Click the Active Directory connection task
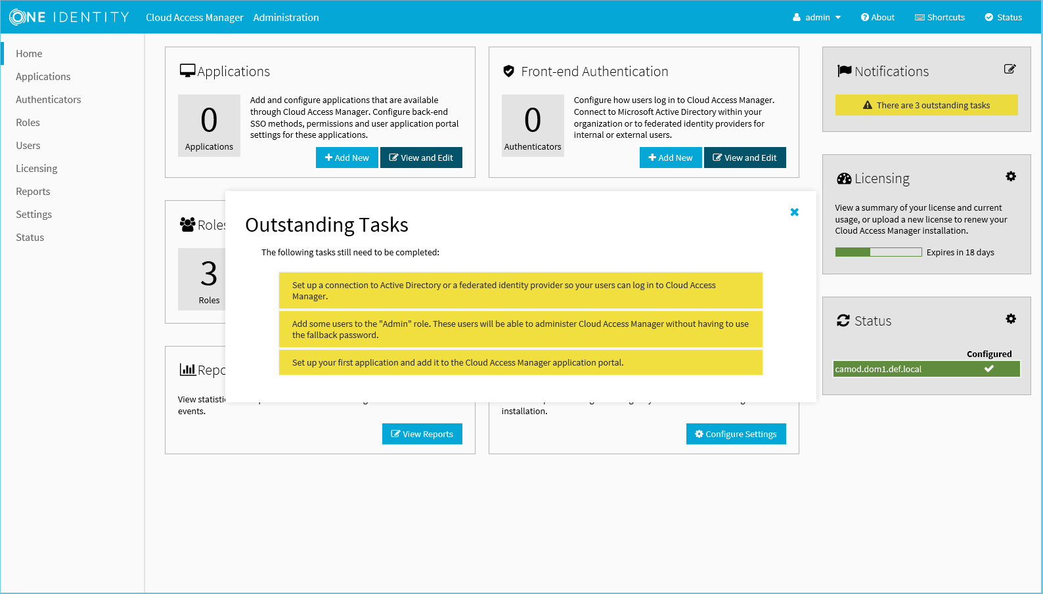The image size is (1043, 594). [x=521, y=291]
